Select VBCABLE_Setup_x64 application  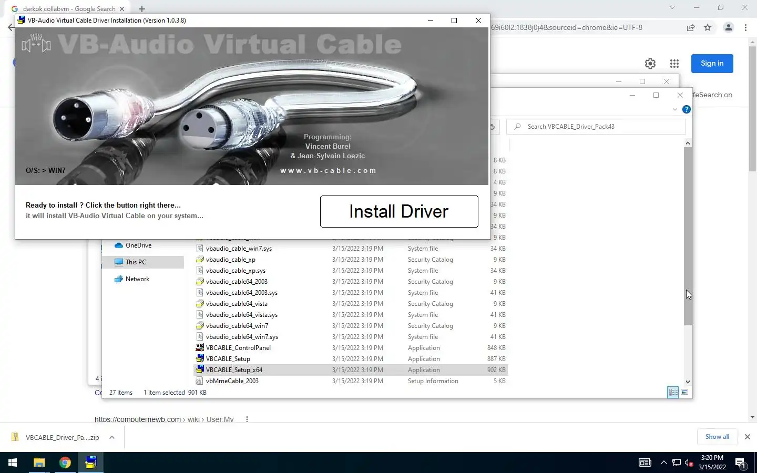[350, 370]
